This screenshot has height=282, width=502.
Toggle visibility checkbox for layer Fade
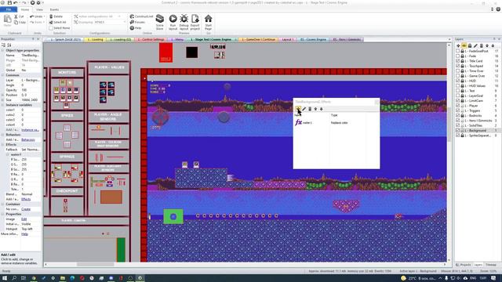click(458, 56)
